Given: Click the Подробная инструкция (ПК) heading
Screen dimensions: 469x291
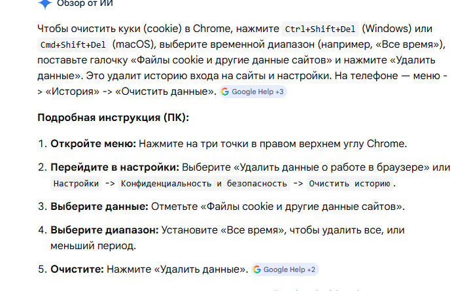Looking at the screenshot, I should point(113,118).
